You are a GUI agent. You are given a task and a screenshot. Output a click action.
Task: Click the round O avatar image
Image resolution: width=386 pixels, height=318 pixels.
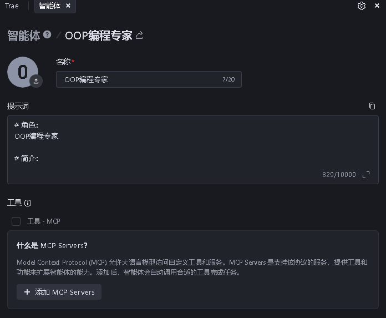(22, 72)
